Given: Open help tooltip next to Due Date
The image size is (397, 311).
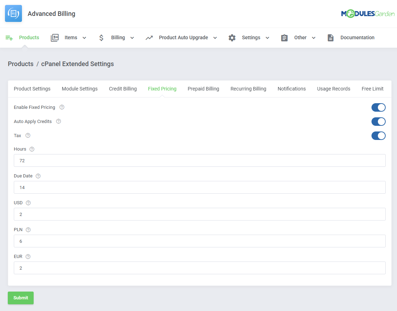Looking at the screenshot, I should pyautogui.click(x=38, y=176).
